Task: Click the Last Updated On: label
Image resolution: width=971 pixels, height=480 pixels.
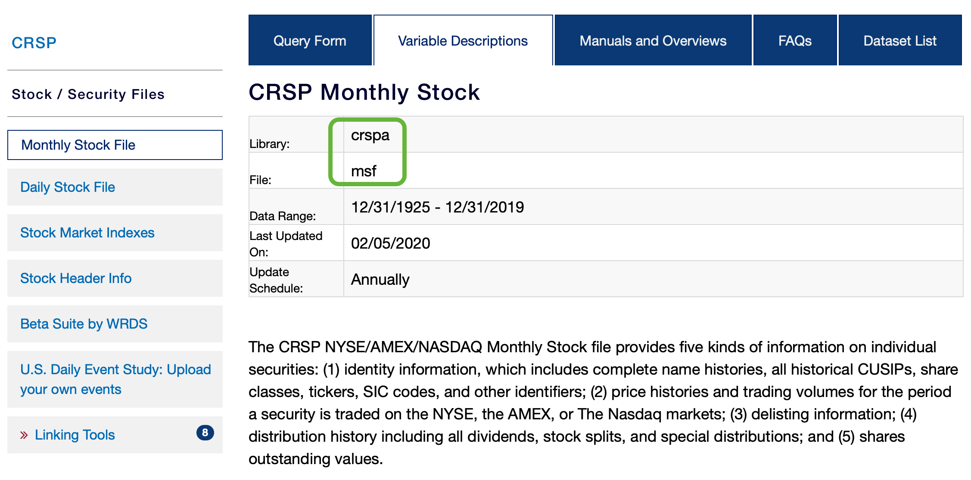Action: [x=286, y=244]
